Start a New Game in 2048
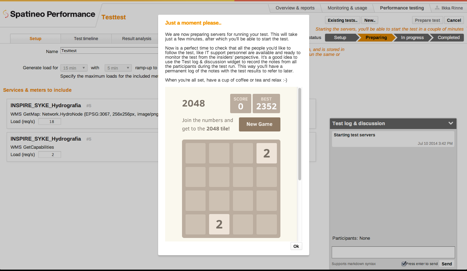Image resolution: width=467 pixels, height=271 pixels. tap(260, 124)
